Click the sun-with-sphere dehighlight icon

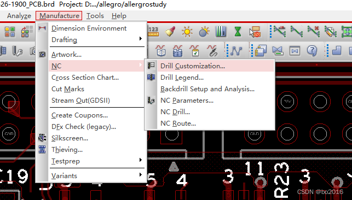point(204,32)
